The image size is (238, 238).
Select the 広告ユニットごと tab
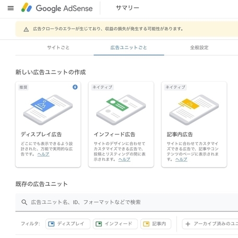pyautogui.click(x=129, y=47)
